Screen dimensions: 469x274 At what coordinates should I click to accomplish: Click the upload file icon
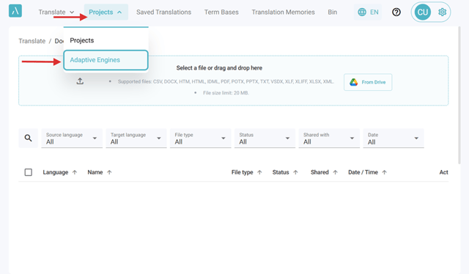(80, 81)
